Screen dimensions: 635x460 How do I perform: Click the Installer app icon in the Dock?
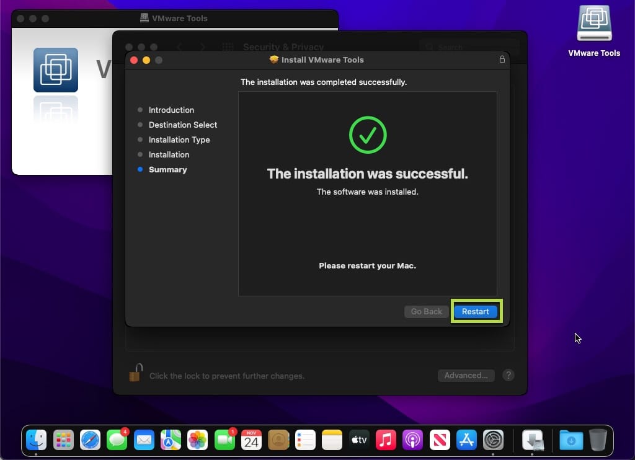pos(533,440)
